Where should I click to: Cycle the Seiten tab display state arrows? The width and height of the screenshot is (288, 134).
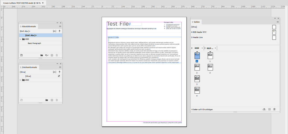[x=192, y=22]
